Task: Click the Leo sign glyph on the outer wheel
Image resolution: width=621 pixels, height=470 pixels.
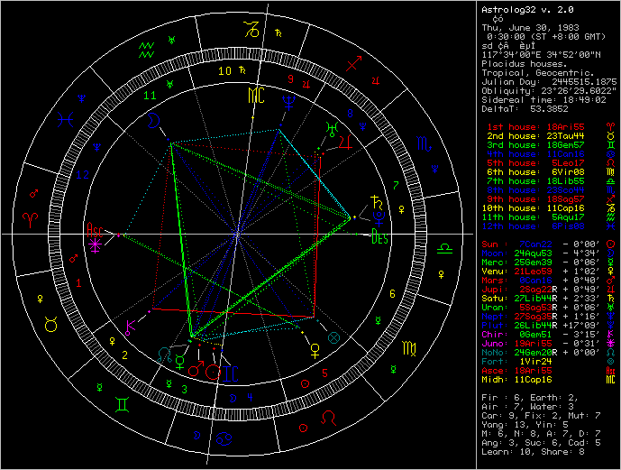Action: [x=328, y=418]
